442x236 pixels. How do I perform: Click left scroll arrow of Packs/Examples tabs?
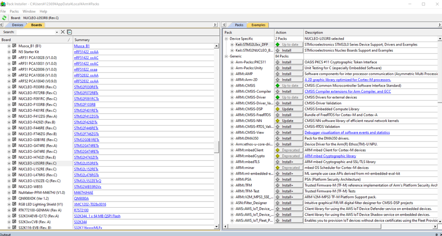223,25
